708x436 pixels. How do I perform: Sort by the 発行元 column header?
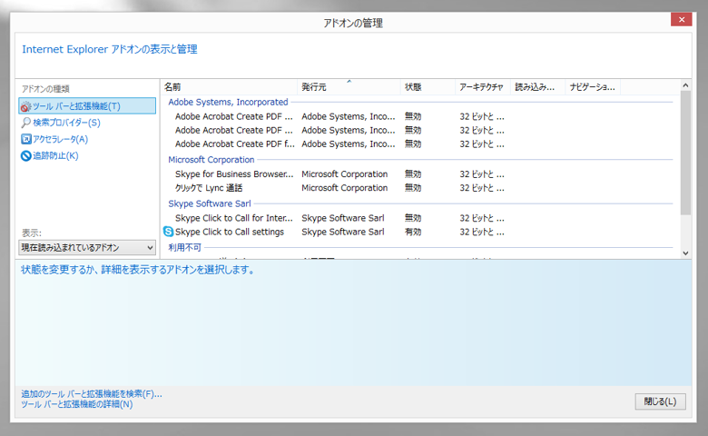[349, 87]
